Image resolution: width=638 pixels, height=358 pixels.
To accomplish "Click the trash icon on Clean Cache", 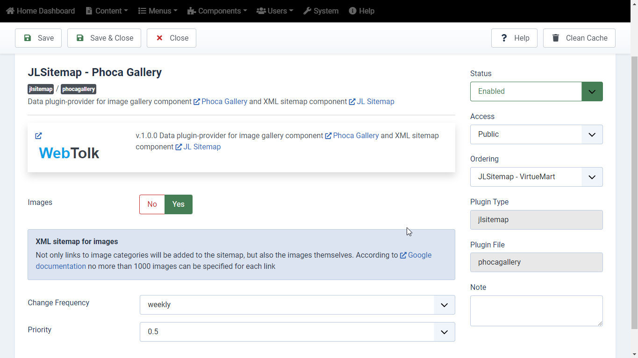I will coord(555,38).
